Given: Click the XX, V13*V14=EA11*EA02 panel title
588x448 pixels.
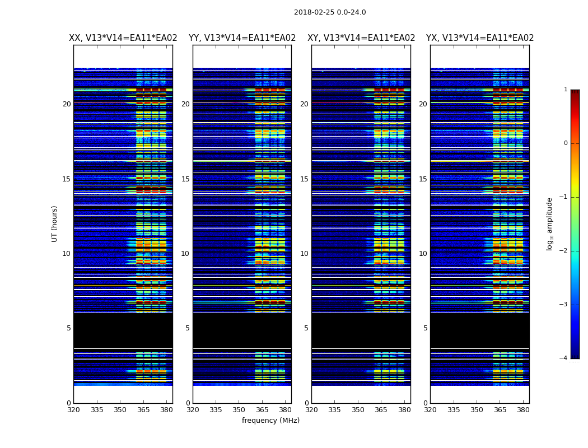Looking at the screenshot, I should coord(123,38).
